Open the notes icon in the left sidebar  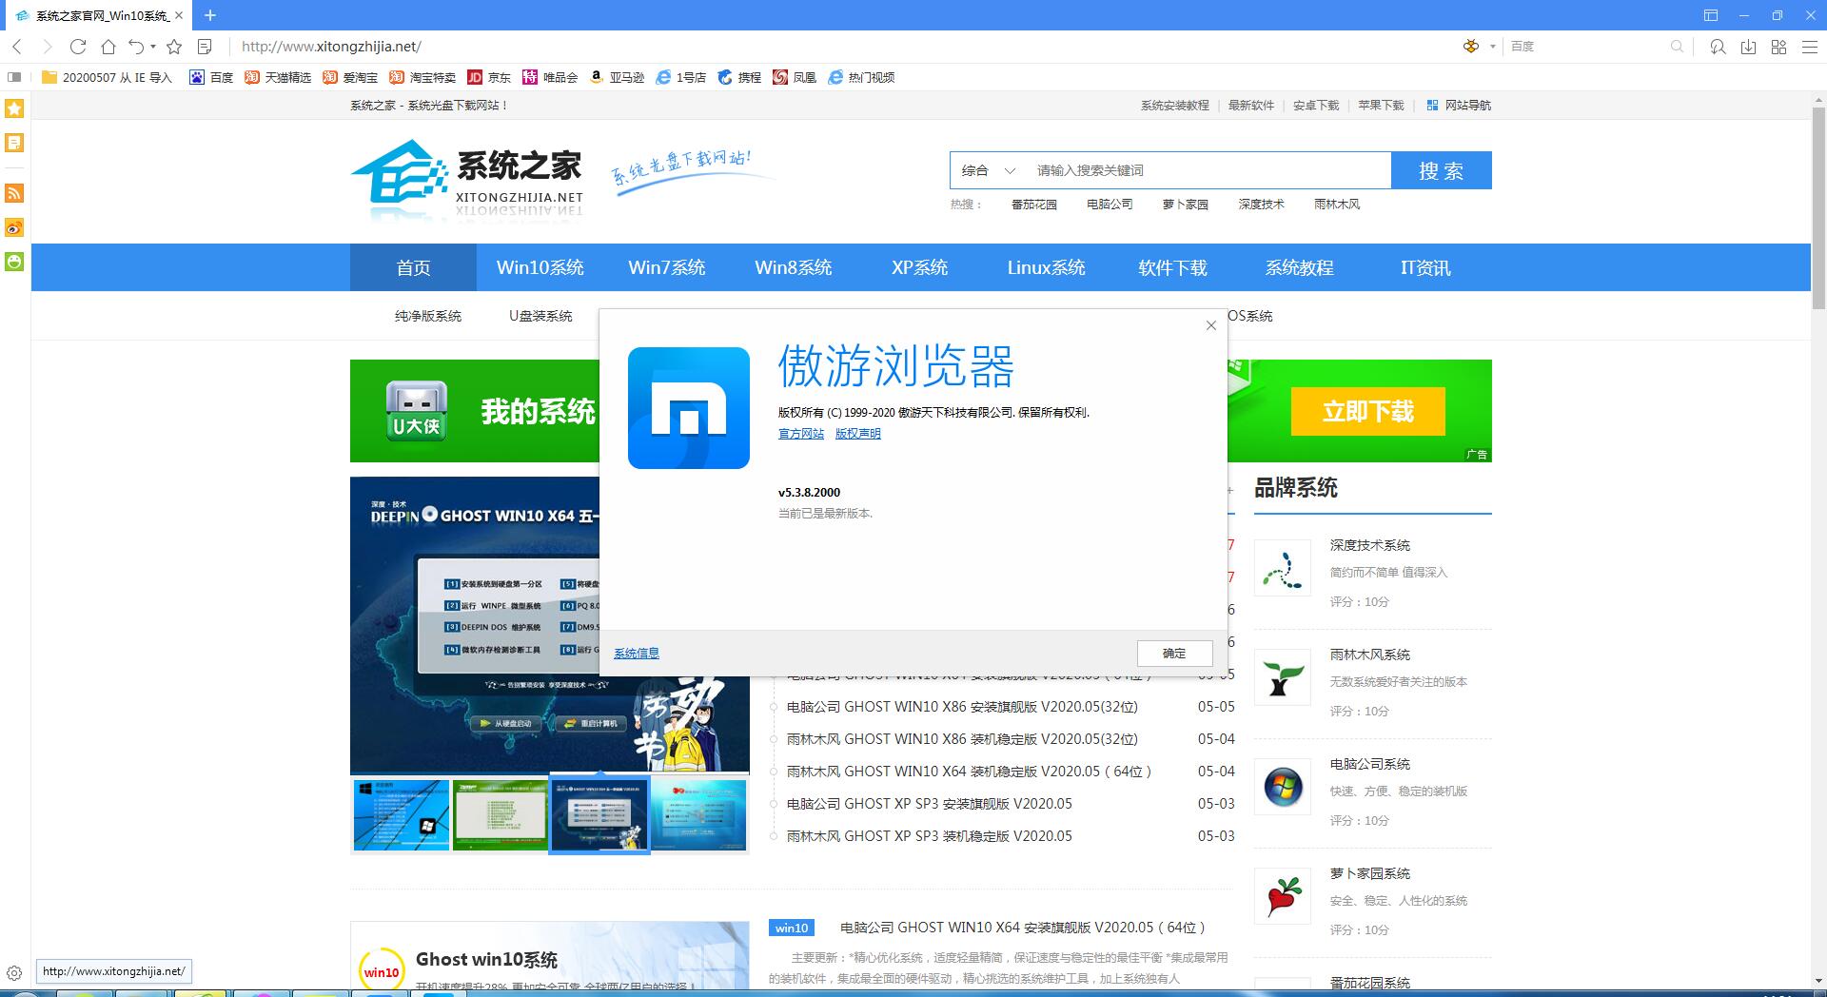point(13,143)
